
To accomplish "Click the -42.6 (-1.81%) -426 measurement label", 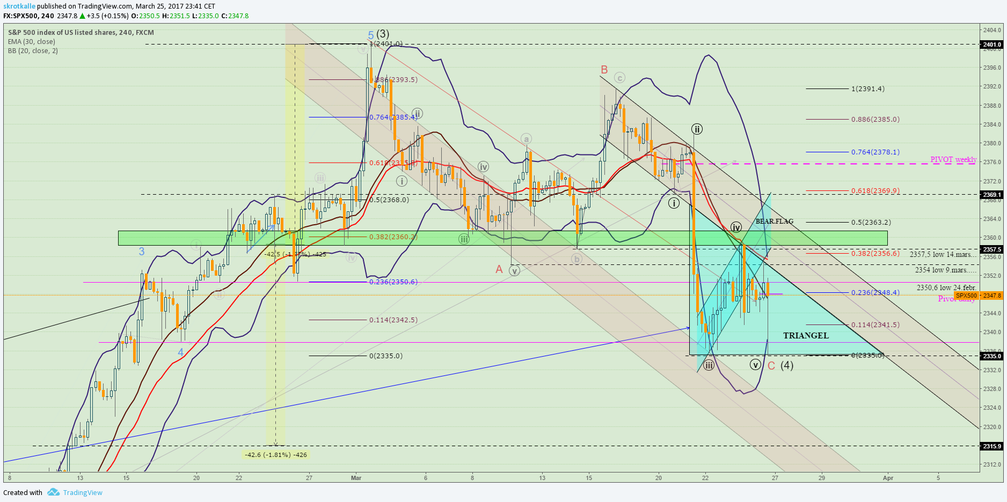I will (276, 455).
